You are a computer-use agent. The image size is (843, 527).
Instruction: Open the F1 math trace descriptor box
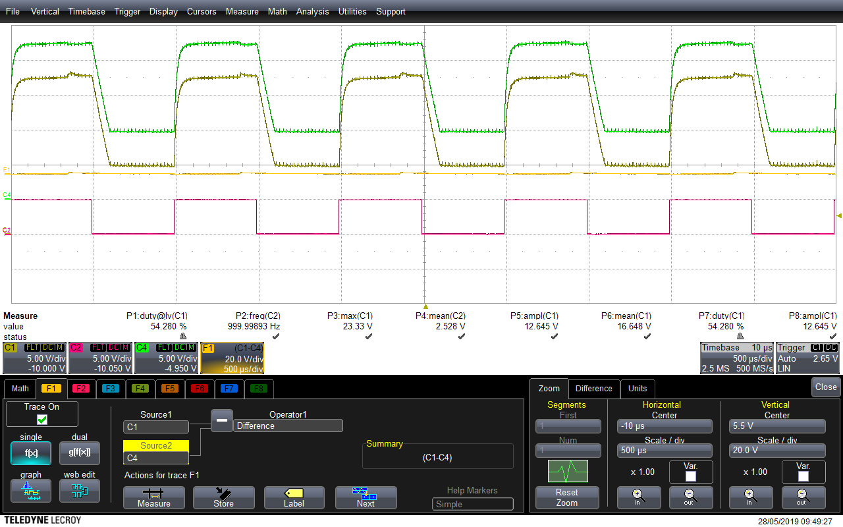(232, 358)
